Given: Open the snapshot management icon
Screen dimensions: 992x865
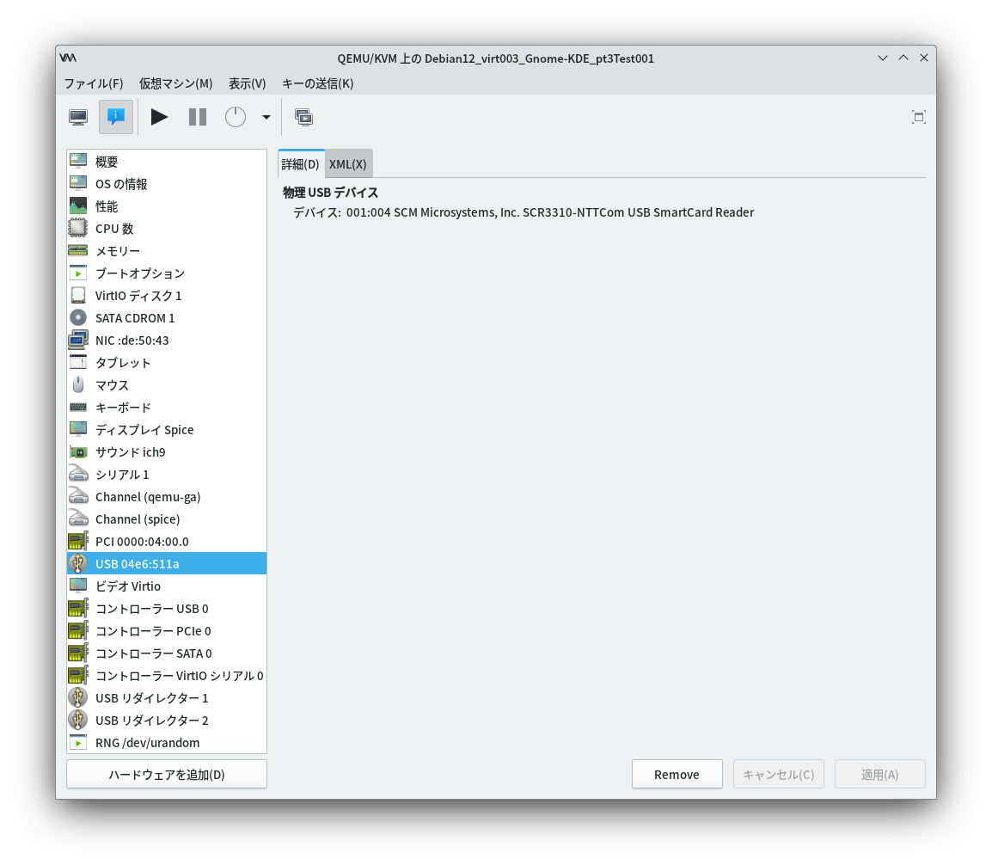Looking at the screenshot, I should point(303,117).
